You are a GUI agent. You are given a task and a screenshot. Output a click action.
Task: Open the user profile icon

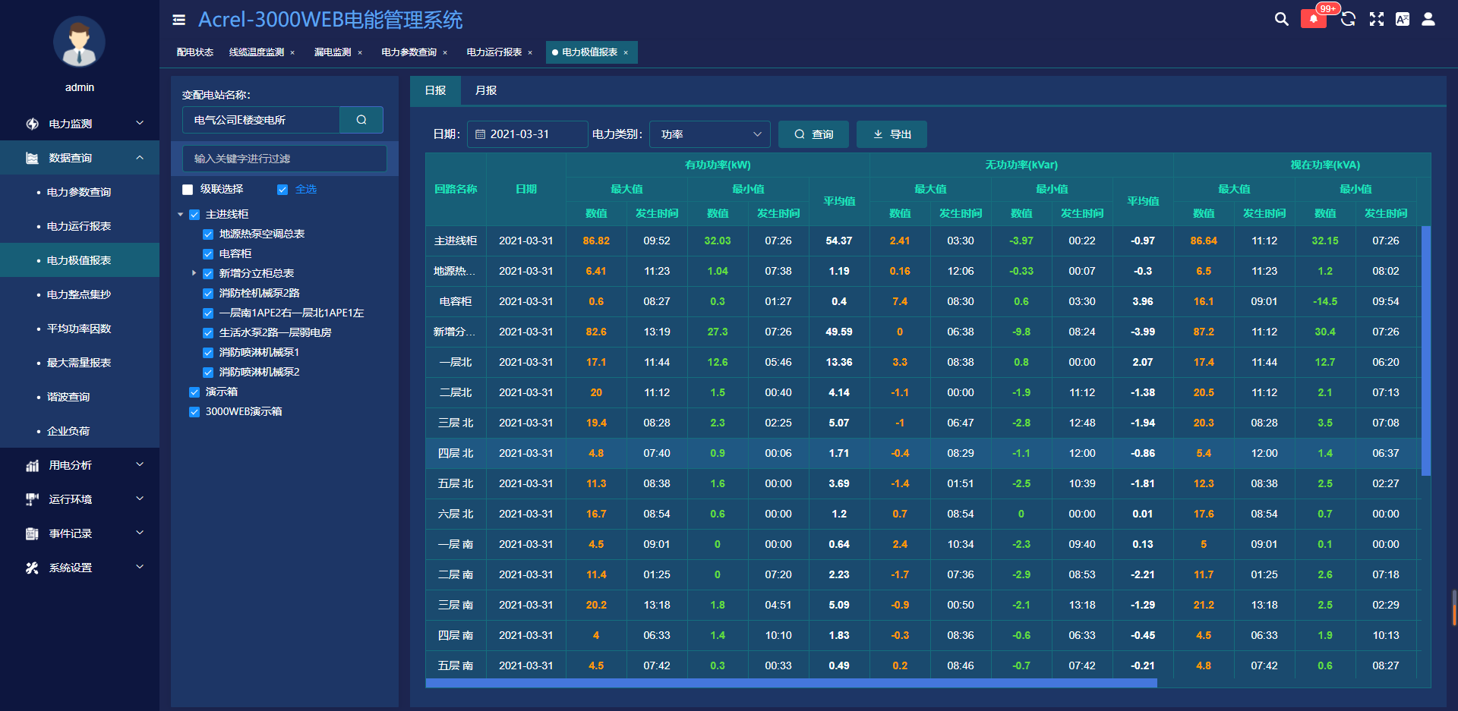point(1428,19)
